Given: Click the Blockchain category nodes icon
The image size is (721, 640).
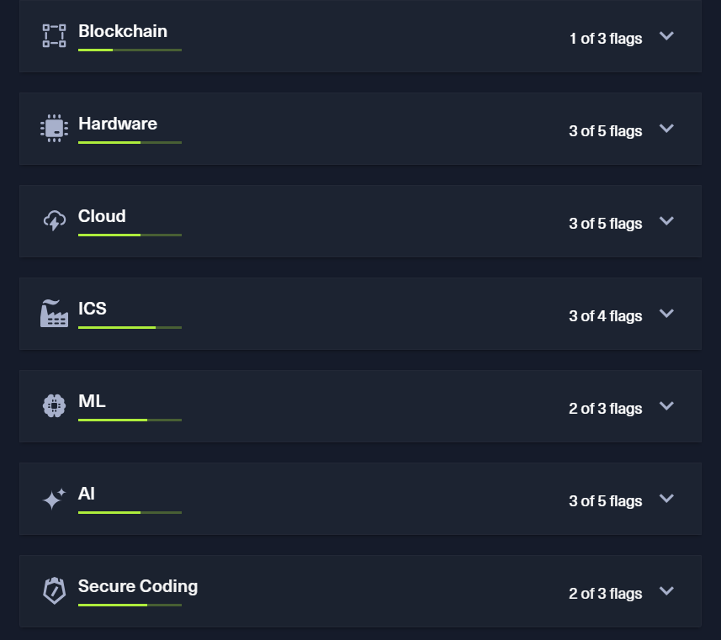Looking at the screenshot, I should pyautogui.click(x=54, y=36).
